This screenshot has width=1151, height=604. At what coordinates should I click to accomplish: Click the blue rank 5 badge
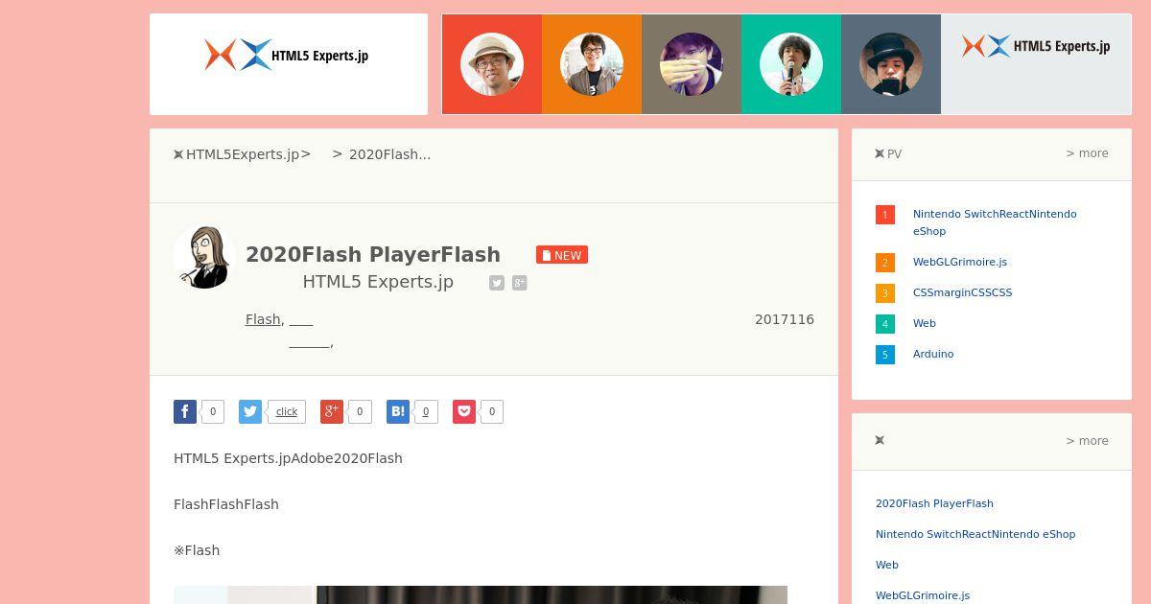(x=885, y=355)
